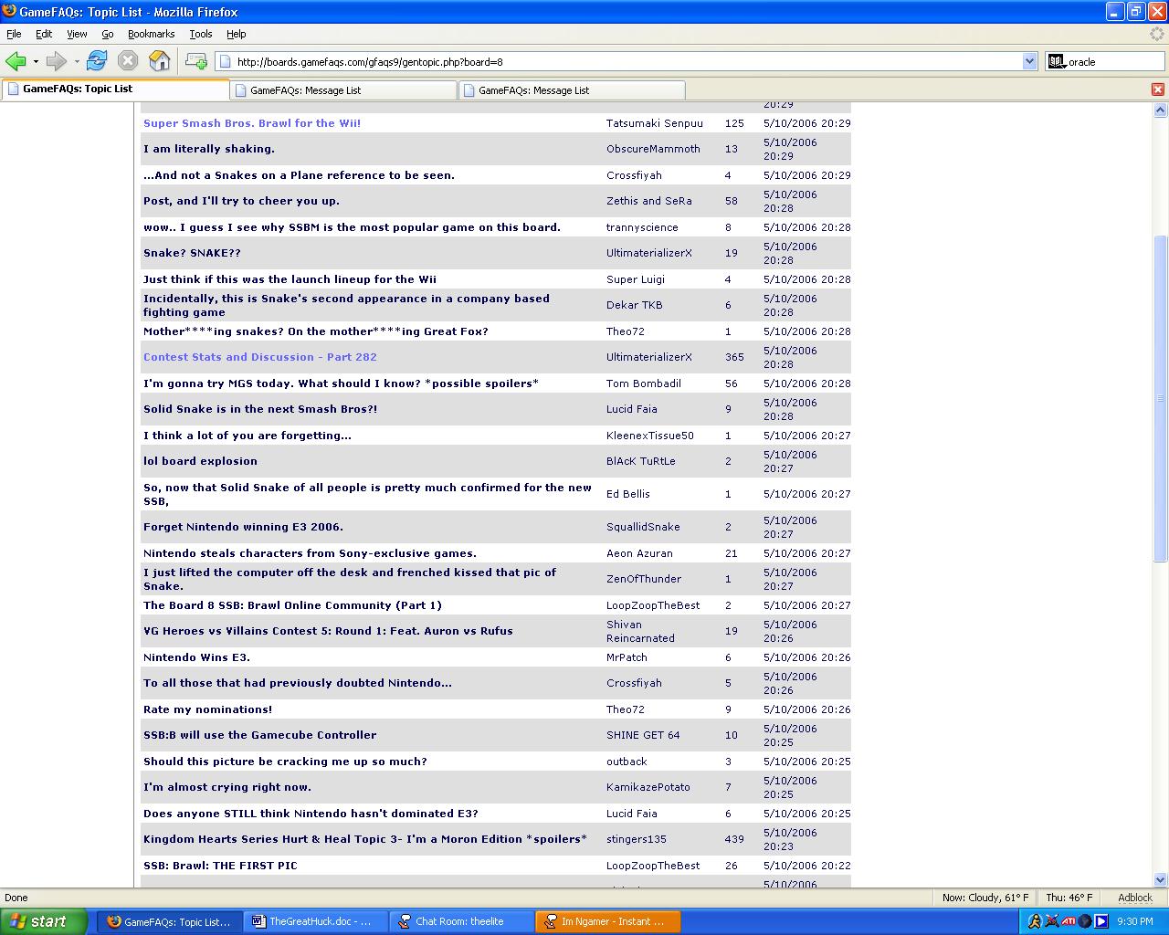The height and width of the screenshot is (935, 1169).
Task: Click author name Tatsumaki Senpuu
Action: click(x=655, y=123)
